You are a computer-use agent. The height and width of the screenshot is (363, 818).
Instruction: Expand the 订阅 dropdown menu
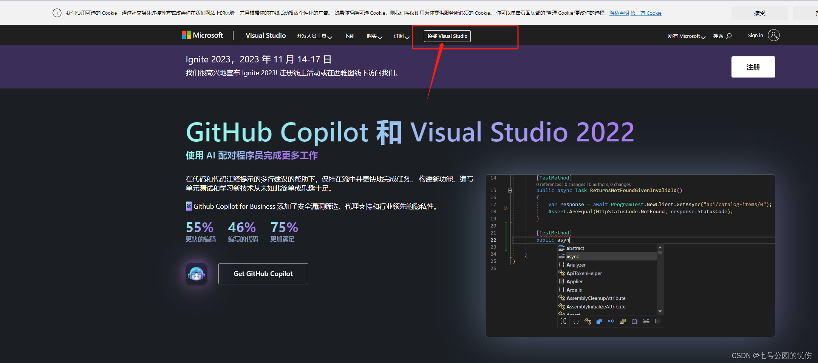(x=401, y=36)
